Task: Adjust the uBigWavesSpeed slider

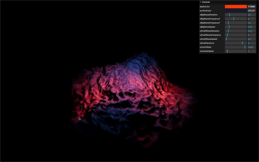Action: 236,27
